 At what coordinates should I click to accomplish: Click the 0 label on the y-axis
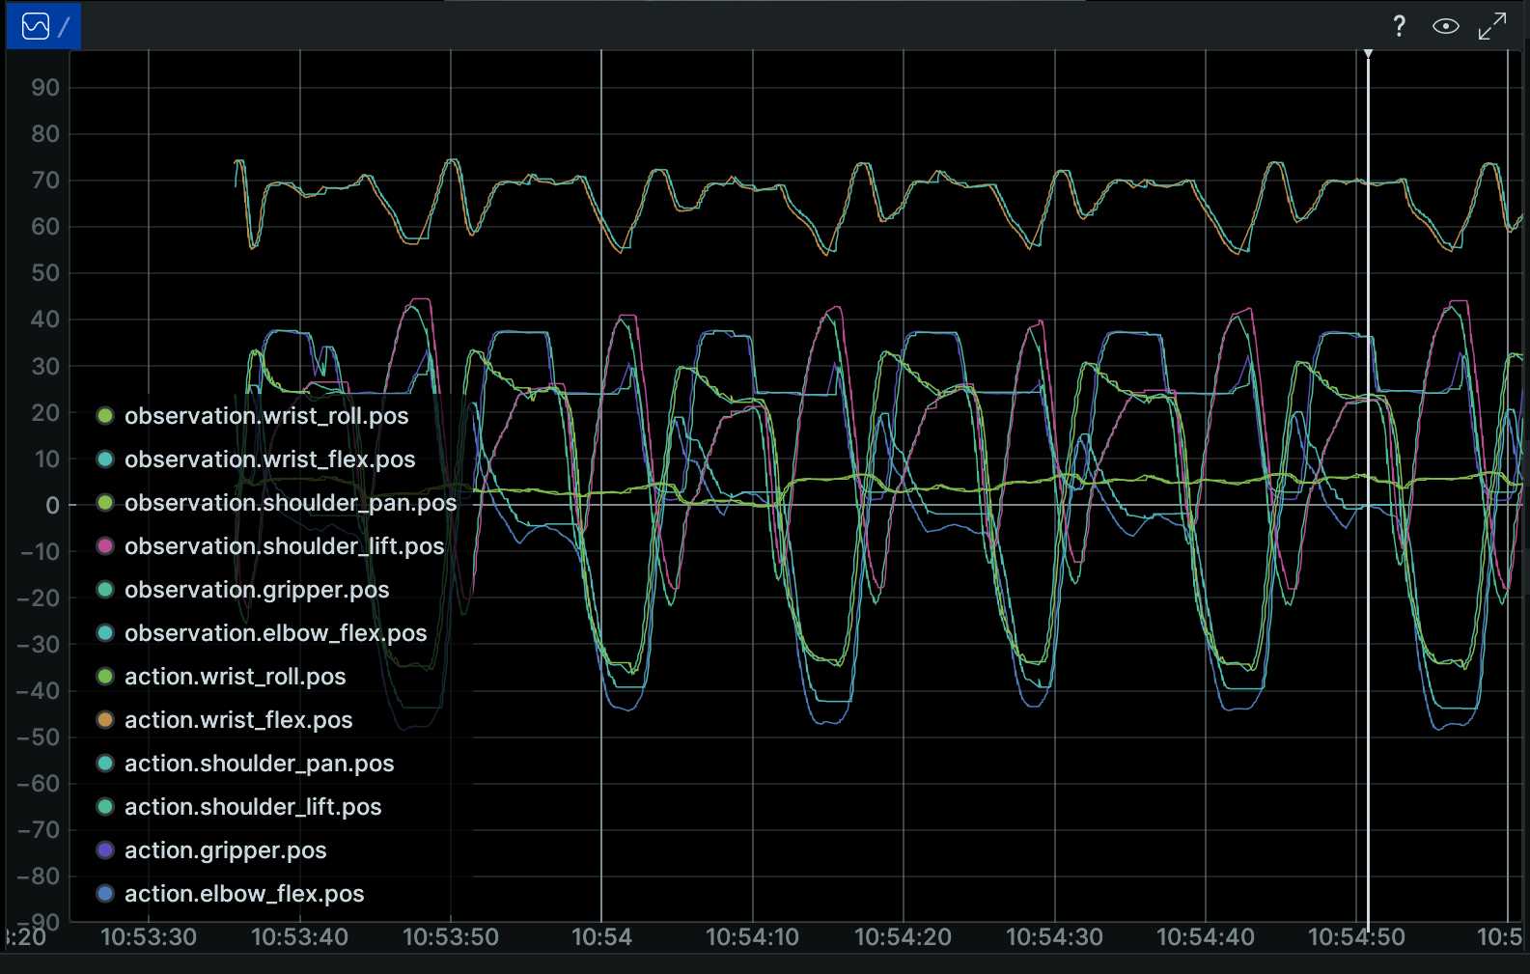tap(52, 505)
